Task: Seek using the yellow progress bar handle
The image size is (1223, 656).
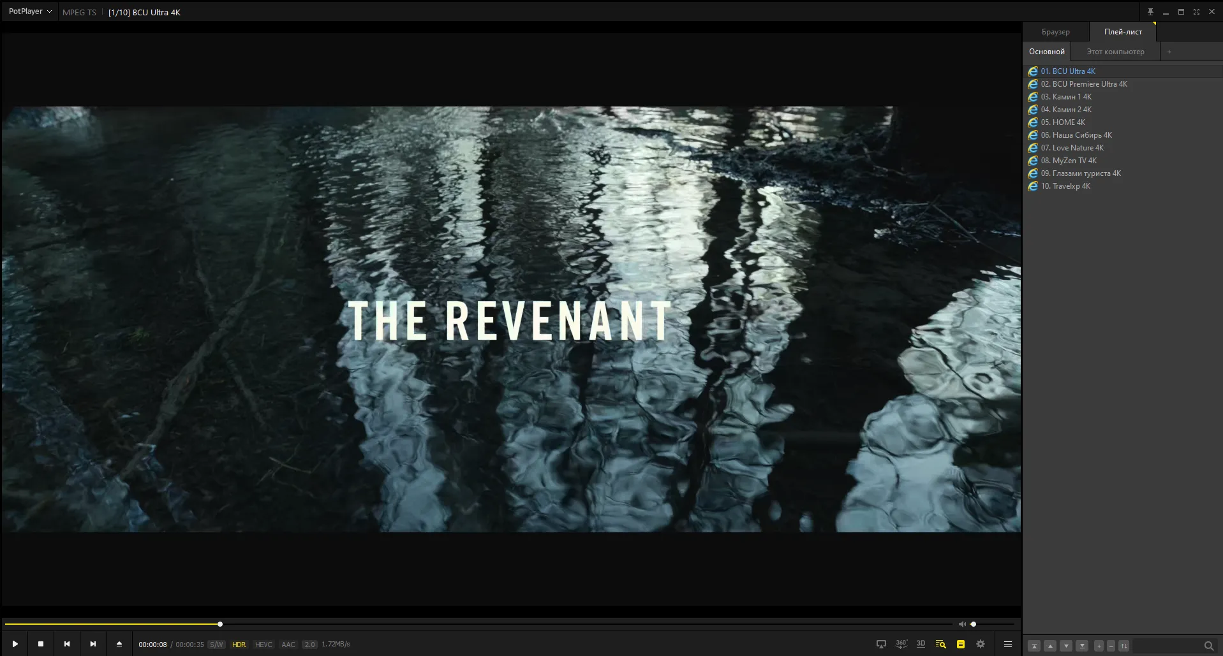Action: (x=220, y=624)
